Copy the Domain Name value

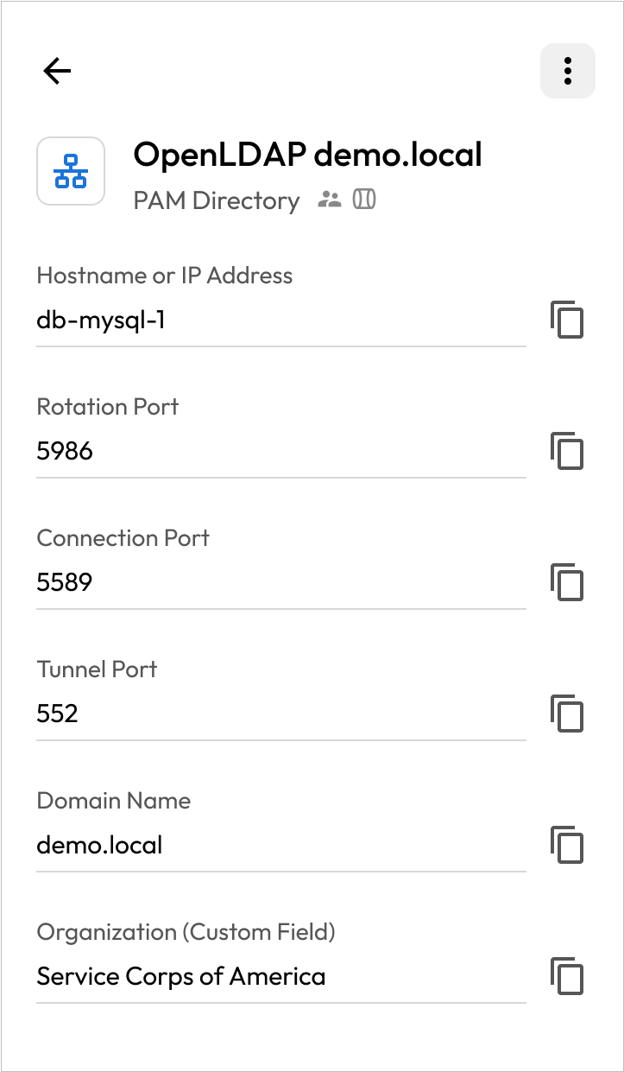[567, 845]
